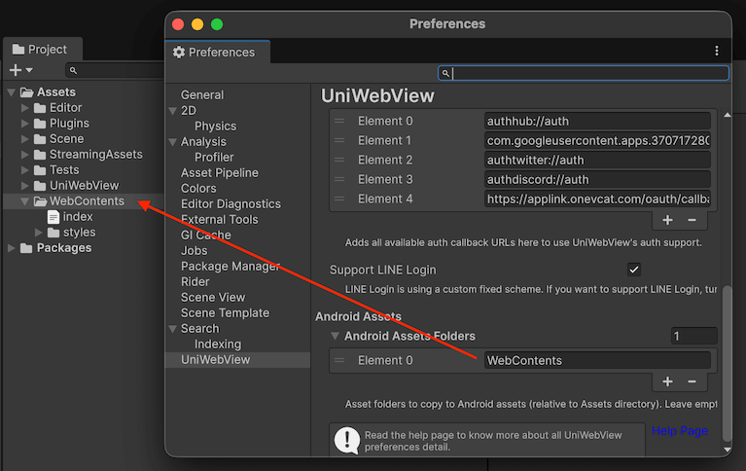Click the preferences vertical scrollbar
This screenshot has height=471, width=746.
click(726, 370)
